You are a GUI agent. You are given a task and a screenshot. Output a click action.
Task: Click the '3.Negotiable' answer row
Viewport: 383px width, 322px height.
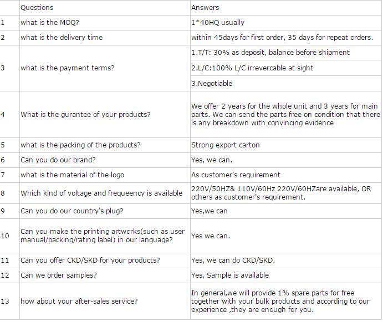tap(212, 84)
